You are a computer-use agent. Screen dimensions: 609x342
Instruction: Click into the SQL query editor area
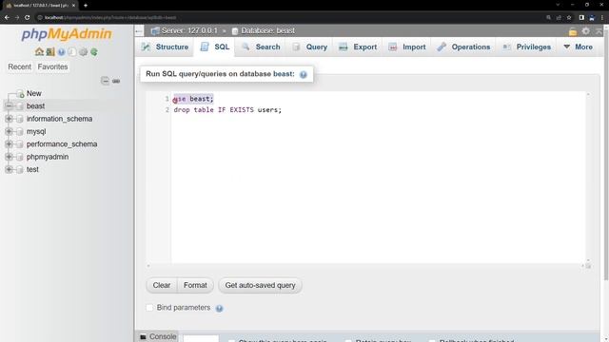click(x=378, y=178)
